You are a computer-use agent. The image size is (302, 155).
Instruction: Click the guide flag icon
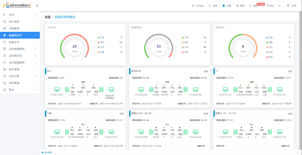point(288,6)
